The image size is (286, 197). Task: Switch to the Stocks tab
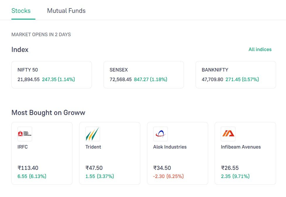click(x=21, y=11)
